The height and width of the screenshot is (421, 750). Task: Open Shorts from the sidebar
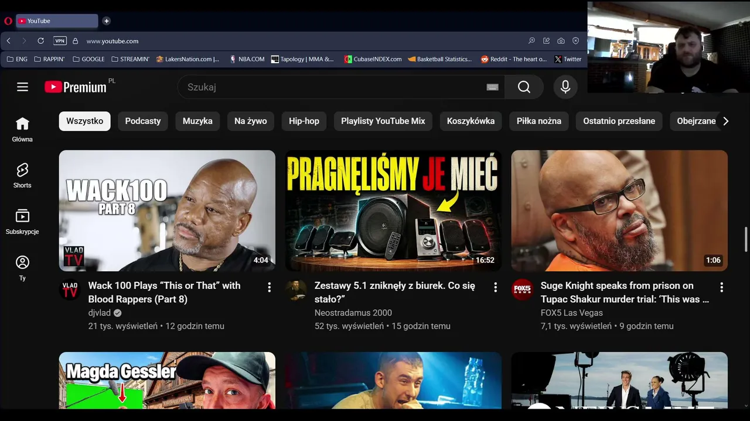tap(22, 175)
